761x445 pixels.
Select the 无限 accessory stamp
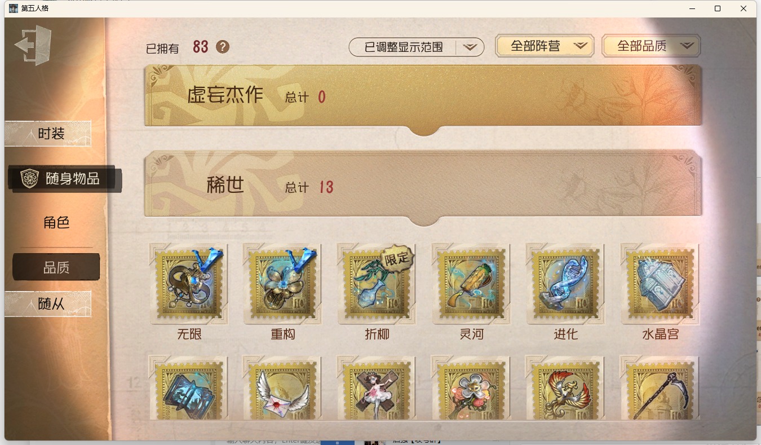(x=189, y=284)
